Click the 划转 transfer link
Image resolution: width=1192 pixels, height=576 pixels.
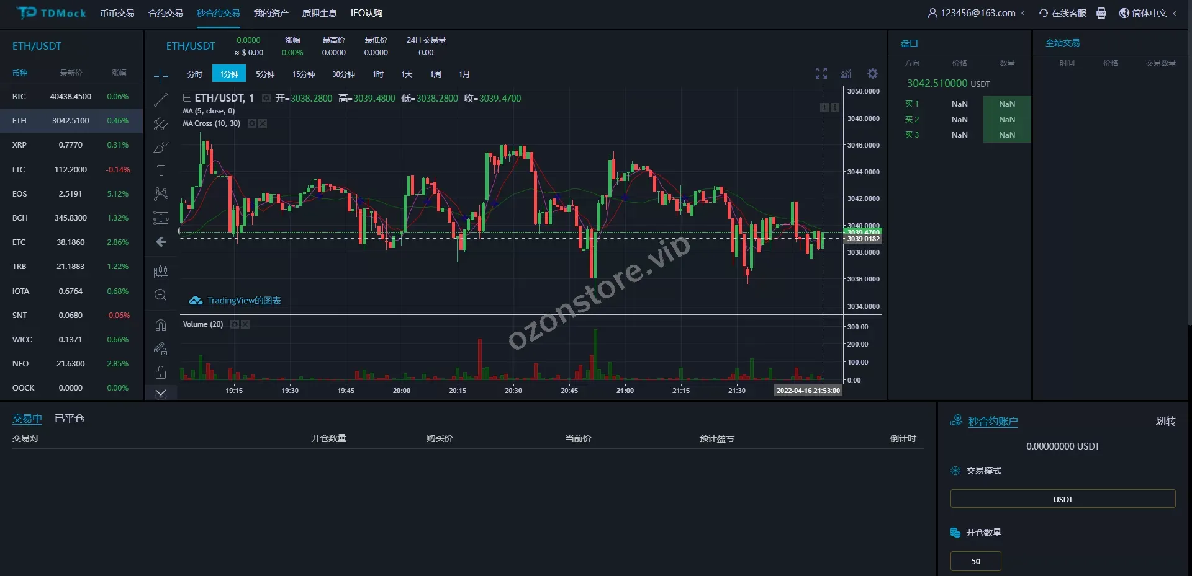pyautogui.click(x=1165, y=422)
